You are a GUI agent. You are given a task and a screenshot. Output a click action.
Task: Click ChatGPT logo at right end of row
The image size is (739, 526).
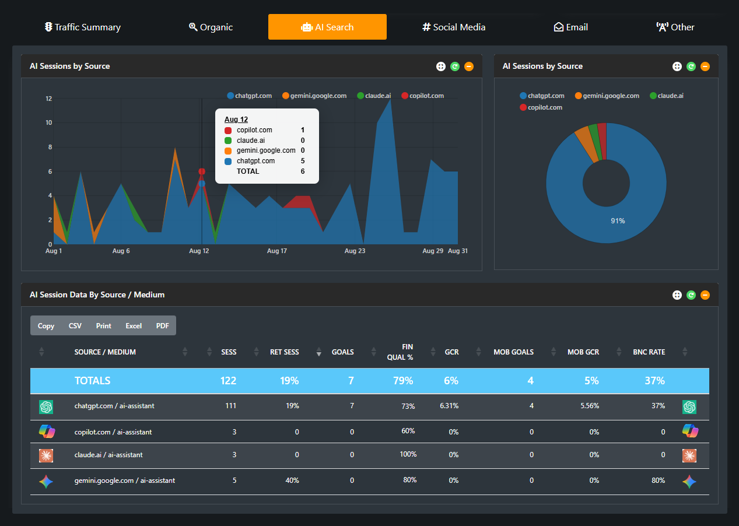click(689, 407)
